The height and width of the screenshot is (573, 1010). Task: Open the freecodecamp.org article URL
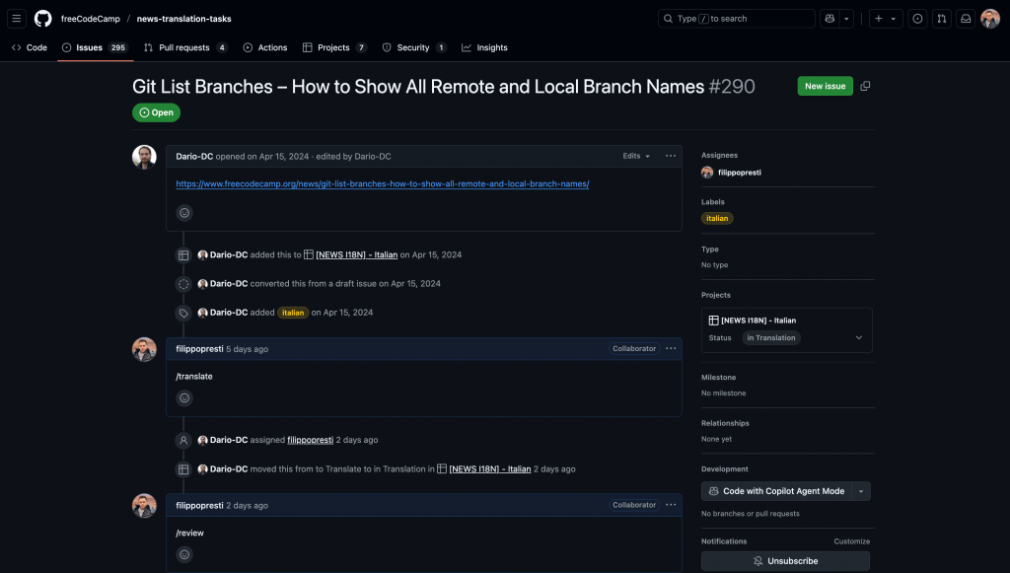click(383, 184)
